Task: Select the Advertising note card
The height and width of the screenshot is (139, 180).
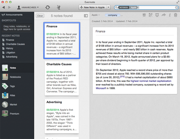Action: pyautogui.click(x=62, y=116)
